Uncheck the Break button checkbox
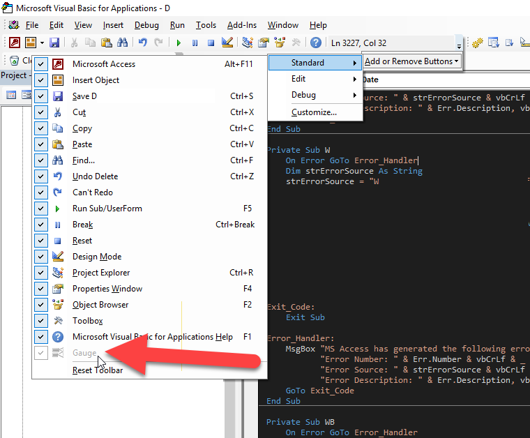 pyautogui.click(x=41, y=225)
